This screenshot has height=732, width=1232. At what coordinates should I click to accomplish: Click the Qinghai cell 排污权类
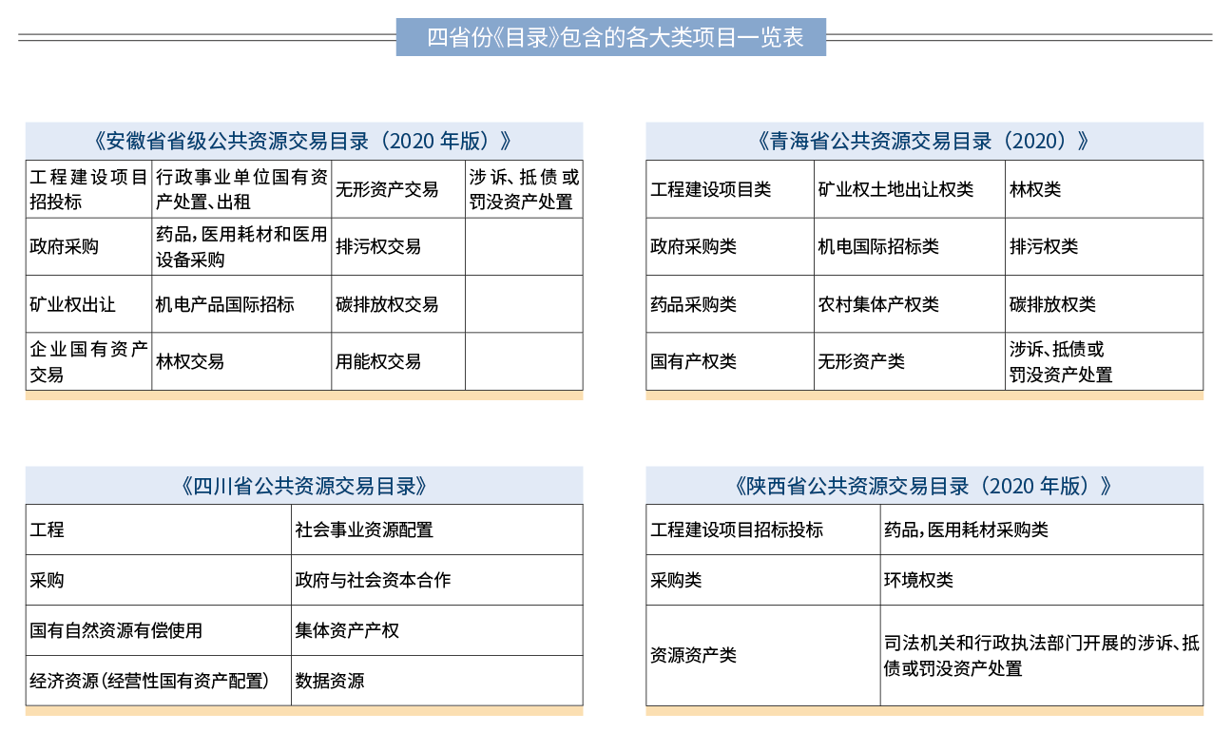1104,247
